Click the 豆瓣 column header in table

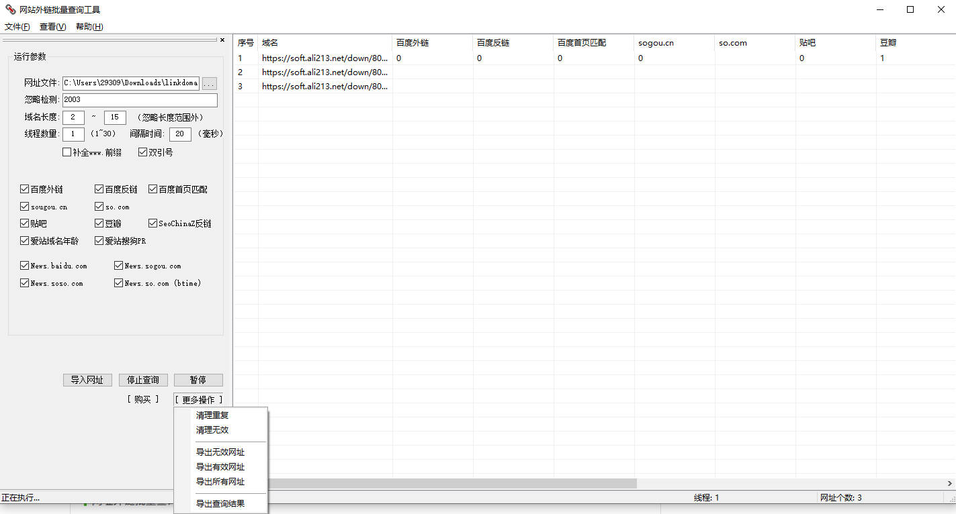click(x=916, y=42)
